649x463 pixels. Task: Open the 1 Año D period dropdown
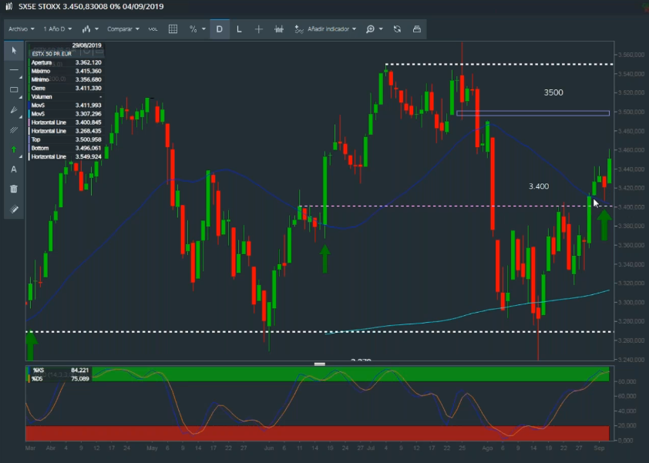pyautogui.click(x=58, y=29)
